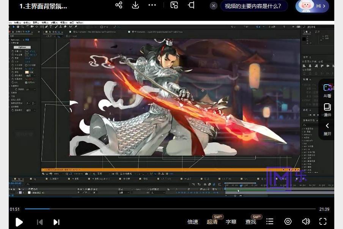The width and height of the screenshot is (343, 229).
Task: Seek on the video progress bar
Action: (170, 209)
